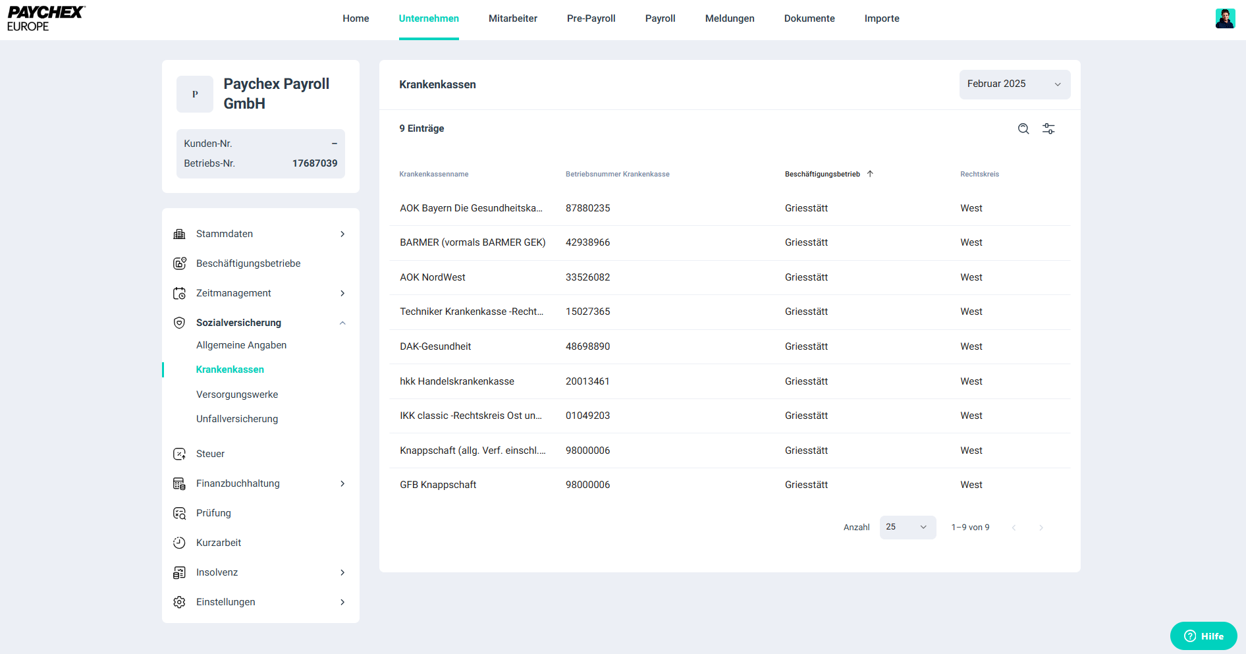The height and width of the screenshot is (654, 1246).
Task: Click the Beschäftigungsbetriebe sidebar icon
Action: [x=179, y=263]
